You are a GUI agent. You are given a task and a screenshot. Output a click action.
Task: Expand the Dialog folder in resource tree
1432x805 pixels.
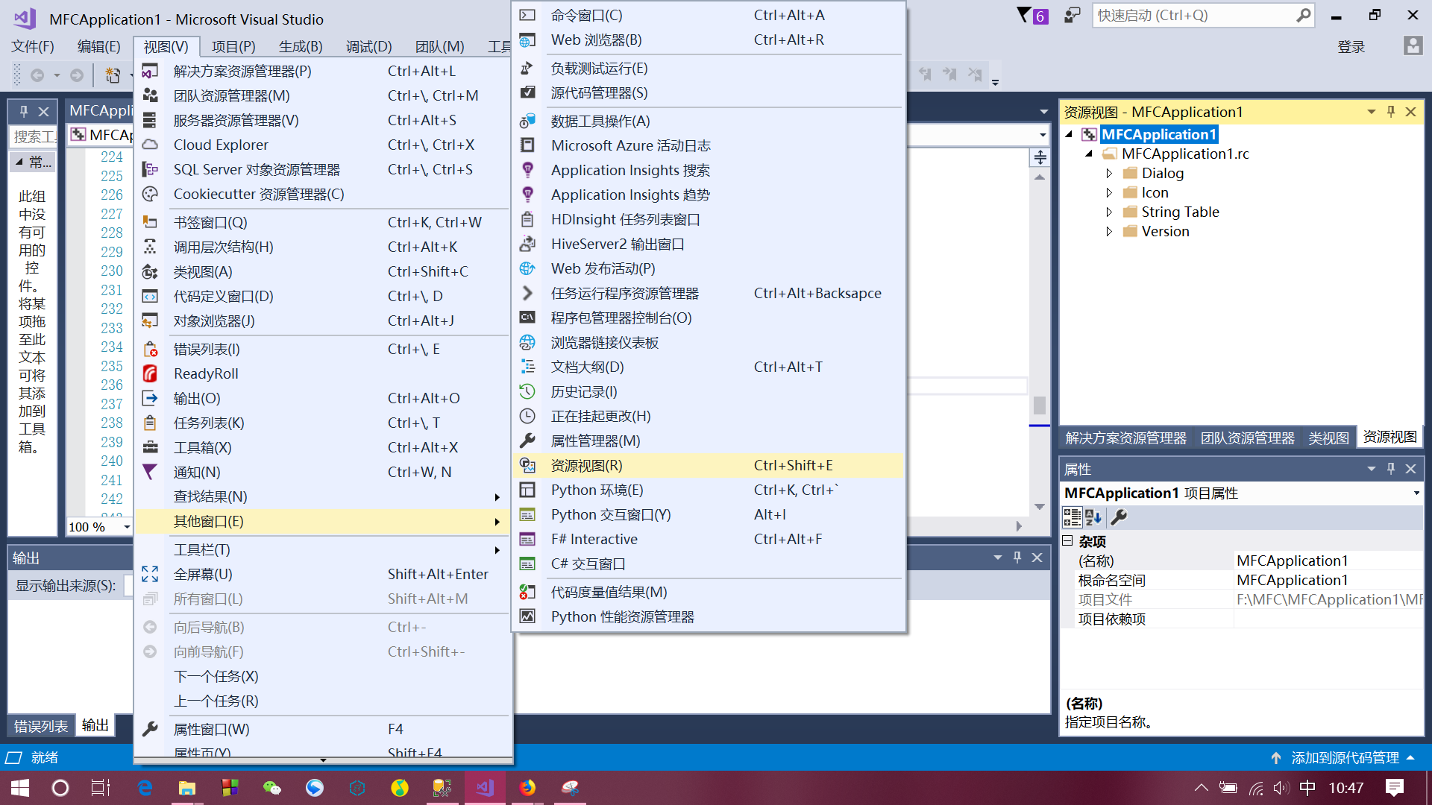1109,174
